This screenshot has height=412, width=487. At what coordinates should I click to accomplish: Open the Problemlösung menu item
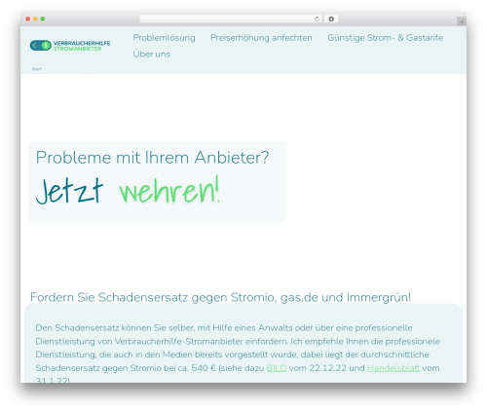(x=164, y=38)
